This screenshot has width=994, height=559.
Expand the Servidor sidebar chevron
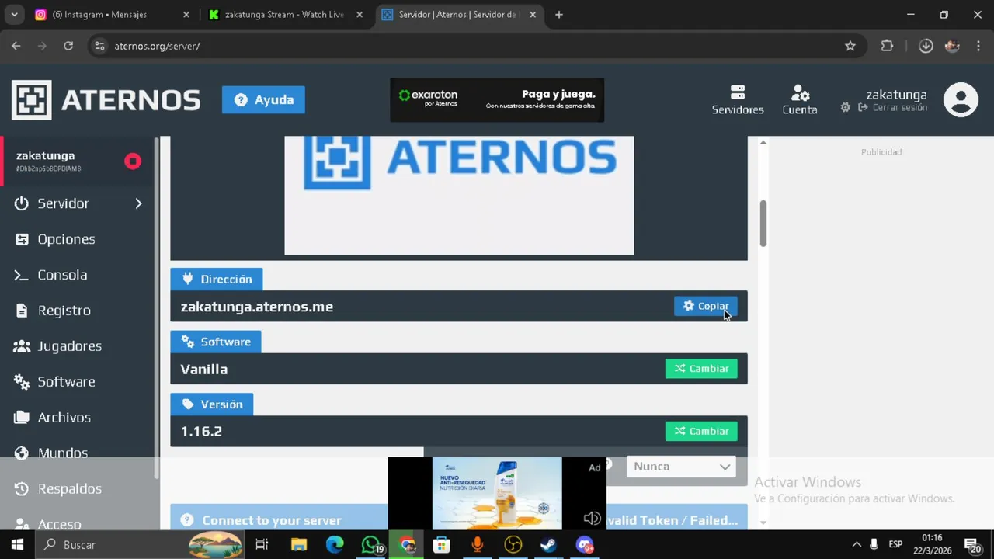point(138,203)
